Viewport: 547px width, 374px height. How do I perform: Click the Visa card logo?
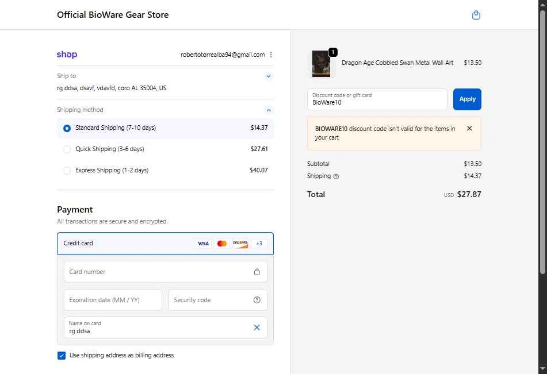tap(203, 243)
